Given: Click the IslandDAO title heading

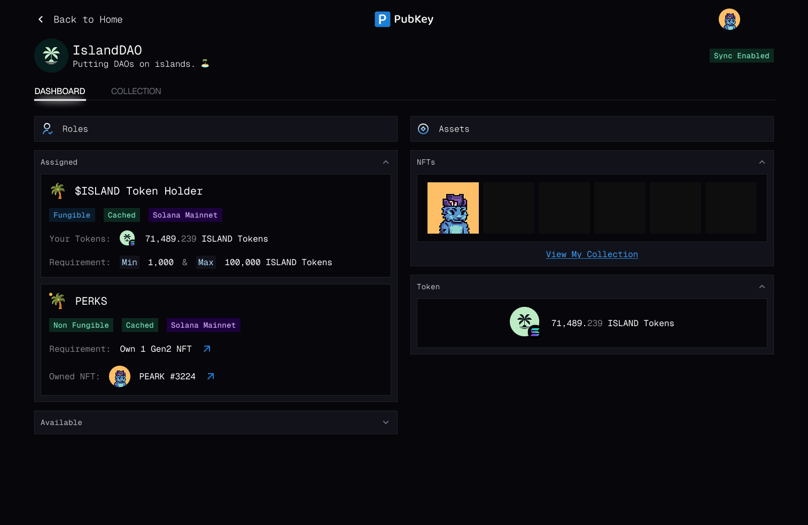Looking at the screenshot, I should 107,50.
